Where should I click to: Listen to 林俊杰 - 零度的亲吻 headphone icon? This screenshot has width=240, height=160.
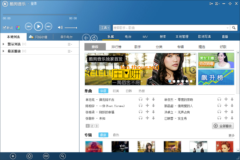coord(219,99)
